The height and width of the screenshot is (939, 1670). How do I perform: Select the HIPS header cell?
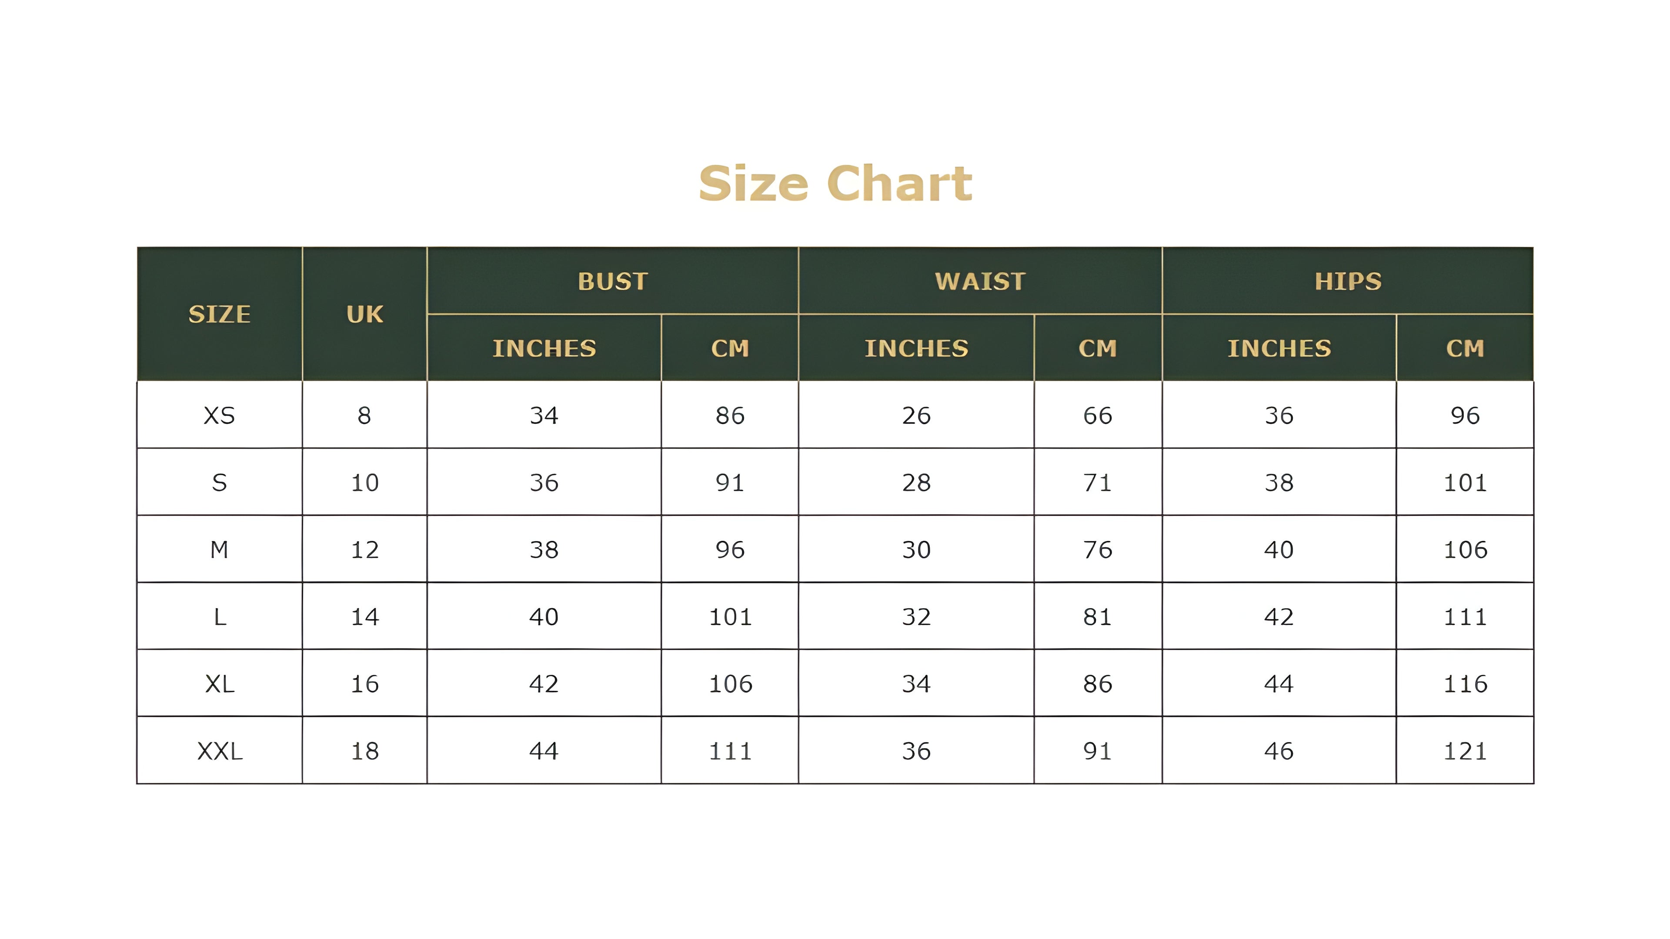1348,281
